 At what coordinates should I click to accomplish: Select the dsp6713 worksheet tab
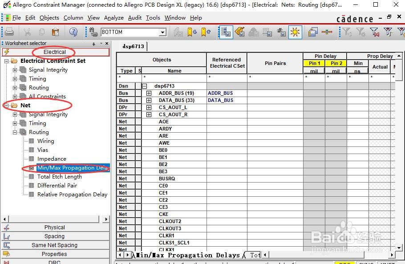133,46
